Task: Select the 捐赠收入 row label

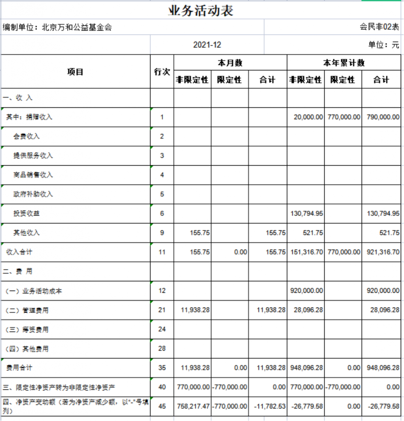Action: coord(30,117)
